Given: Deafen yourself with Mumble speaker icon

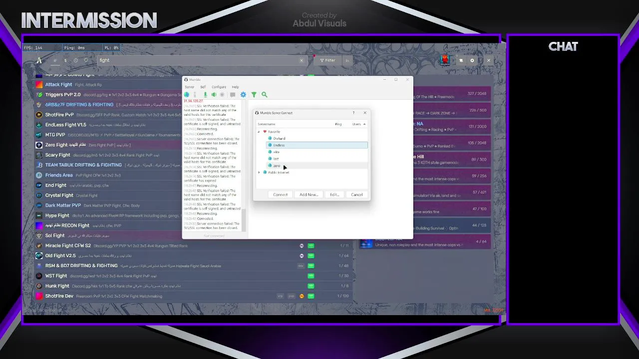Looking at the screenshot, I should click(214, 95).
